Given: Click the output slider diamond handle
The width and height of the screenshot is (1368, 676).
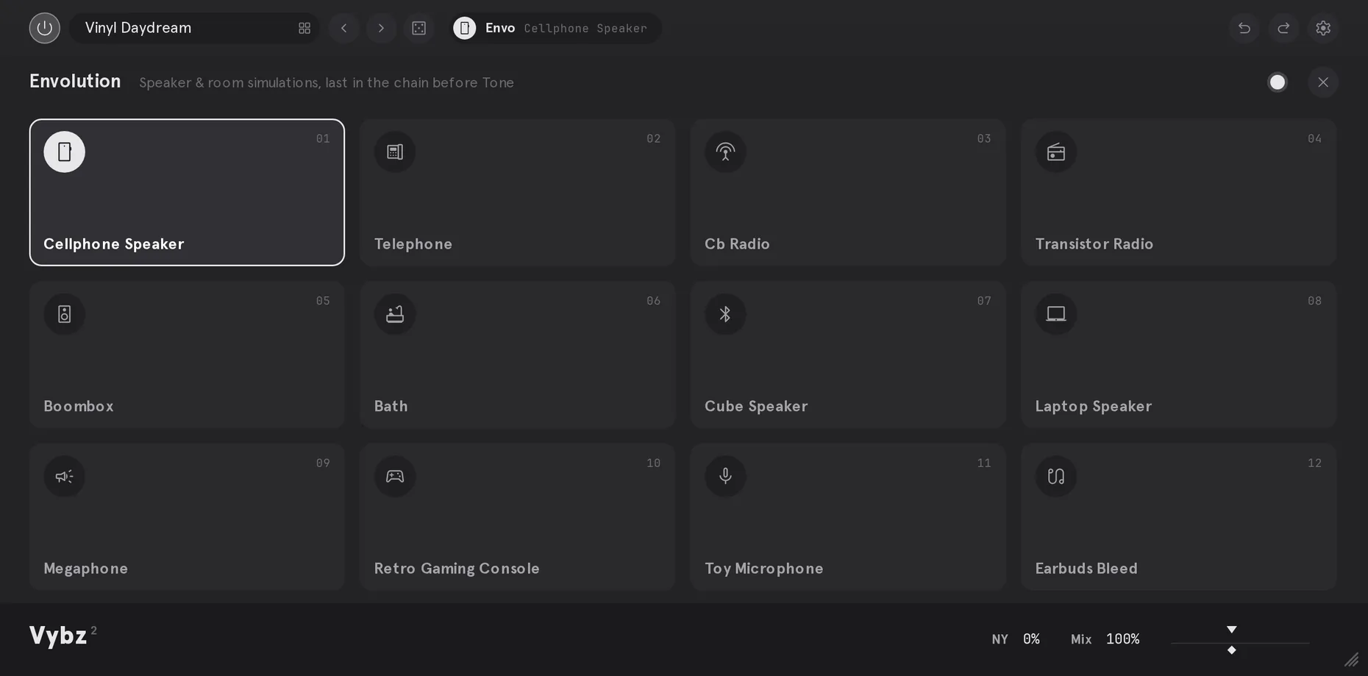Looking at the screenshot, I should tap(1232, 650).
